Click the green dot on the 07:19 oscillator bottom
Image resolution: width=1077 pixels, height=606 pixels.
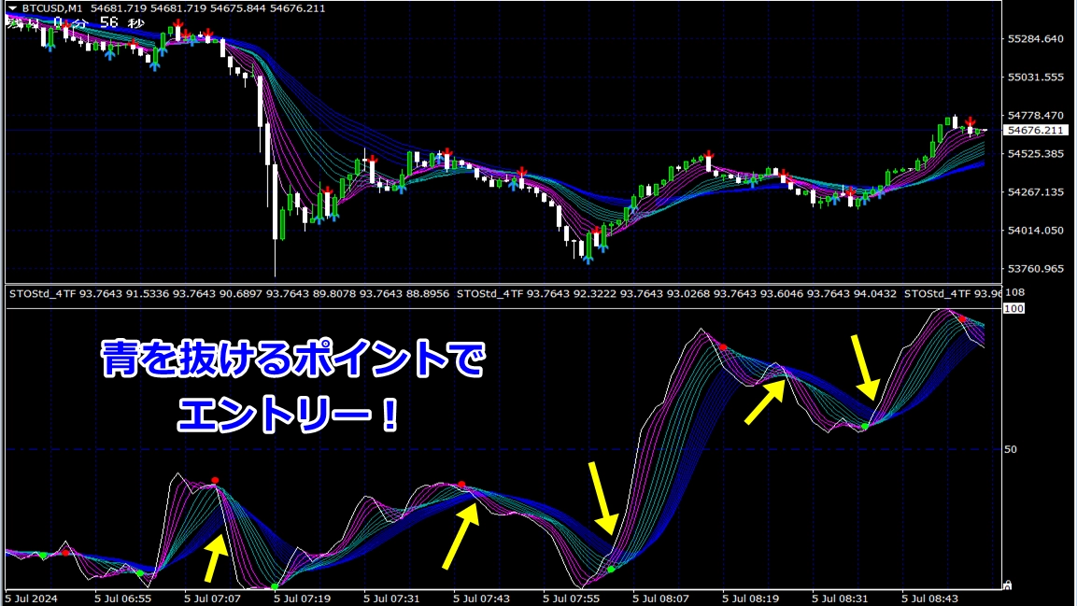point(275,586)
